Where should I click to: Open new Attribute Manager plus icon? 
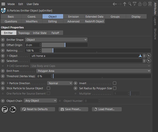pyautogui.click(x=150, y=4)
